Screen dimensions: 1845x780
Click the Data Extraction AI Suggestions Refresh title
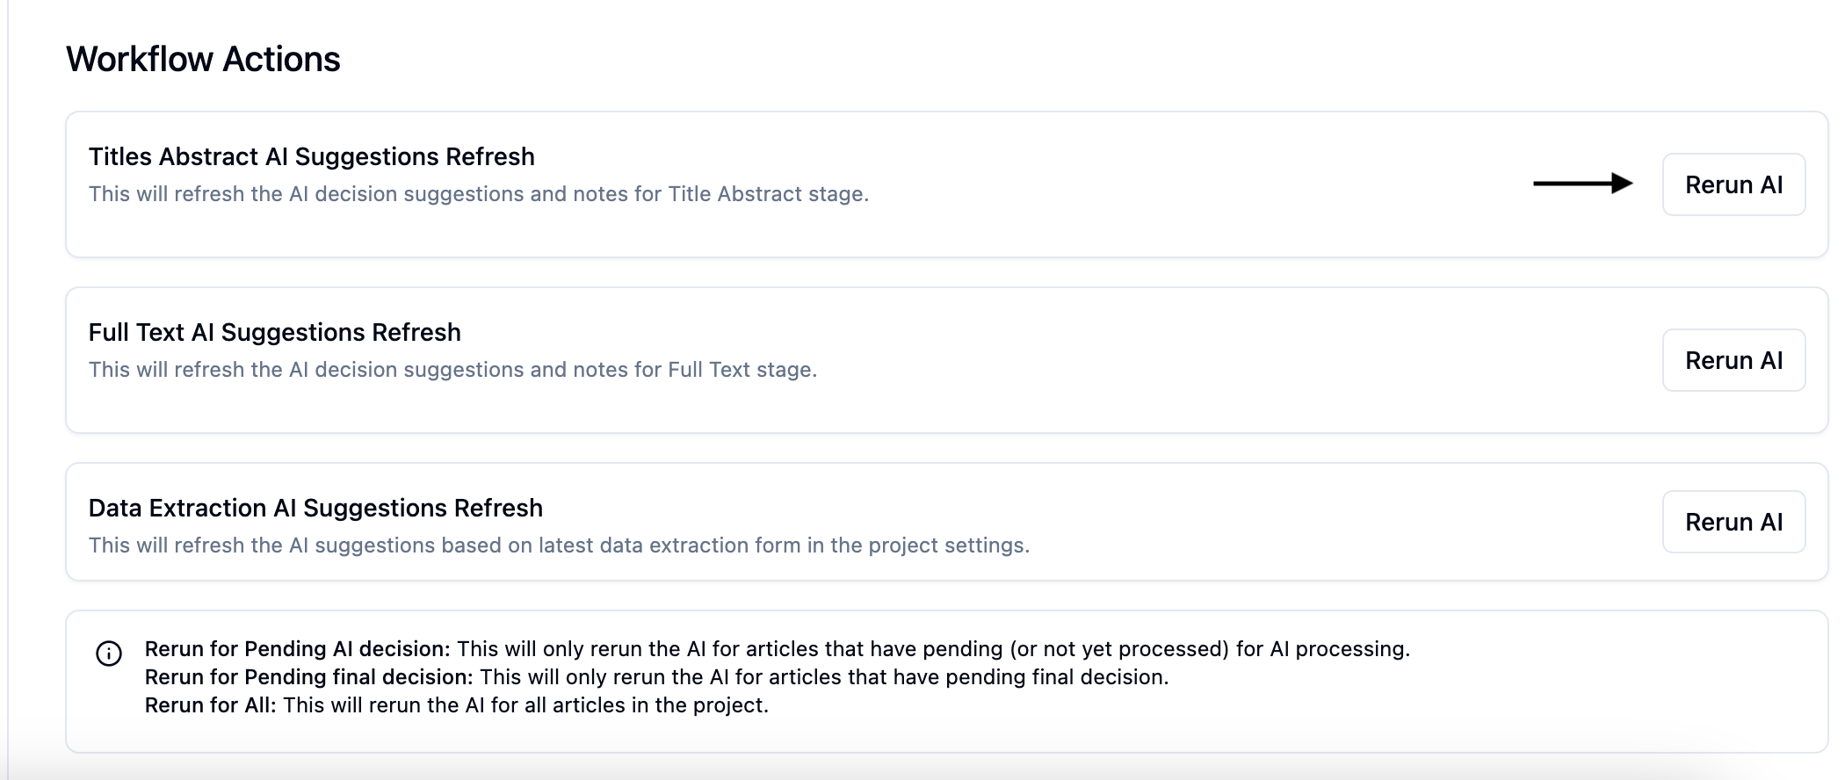click(316, 508)
